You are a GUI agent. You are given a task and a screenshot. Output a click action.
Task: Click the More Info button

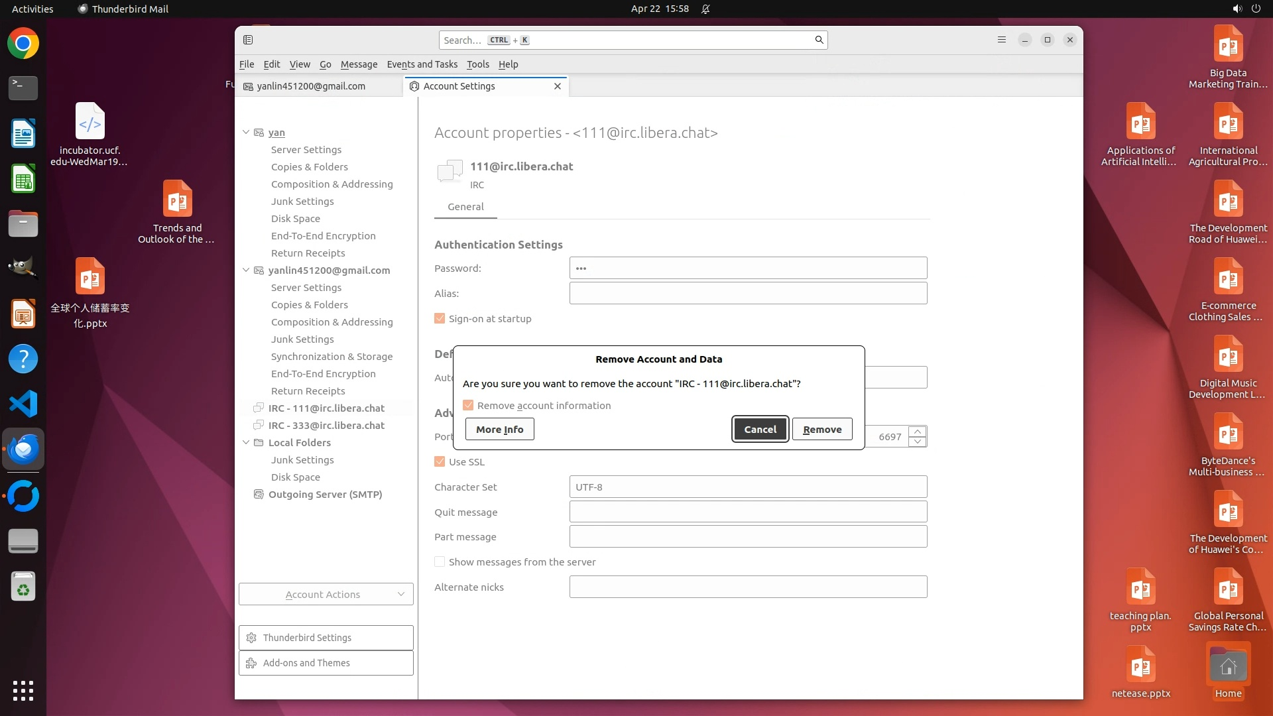pos(499,430)
